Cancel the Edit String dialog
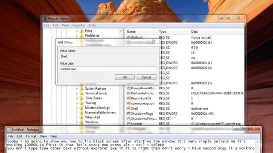Image resolution: width=273 pixels, height=153 pixels. coord(146,77)
